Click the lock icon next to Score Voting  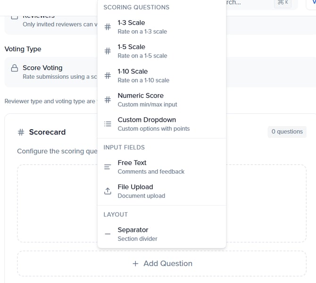click(15, 68)
